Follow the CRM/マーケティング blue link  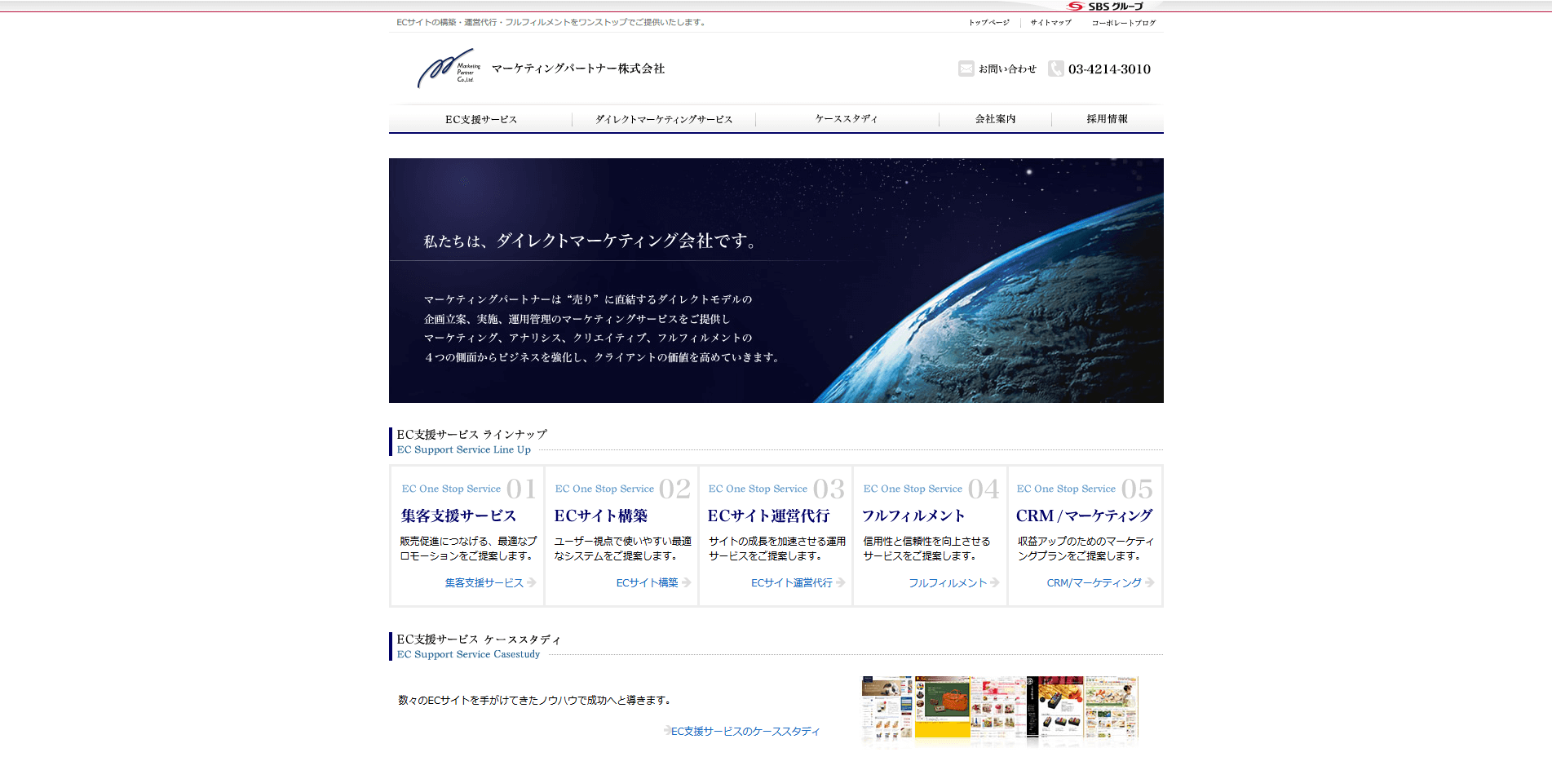pos(1094,582)
